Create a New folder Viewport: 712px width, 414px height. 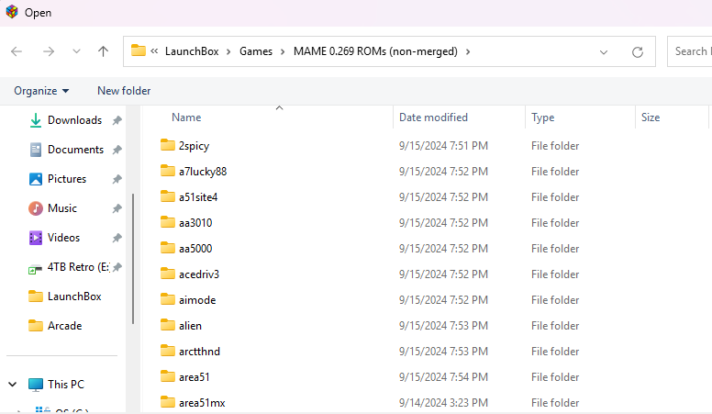[x=124, y=91]
